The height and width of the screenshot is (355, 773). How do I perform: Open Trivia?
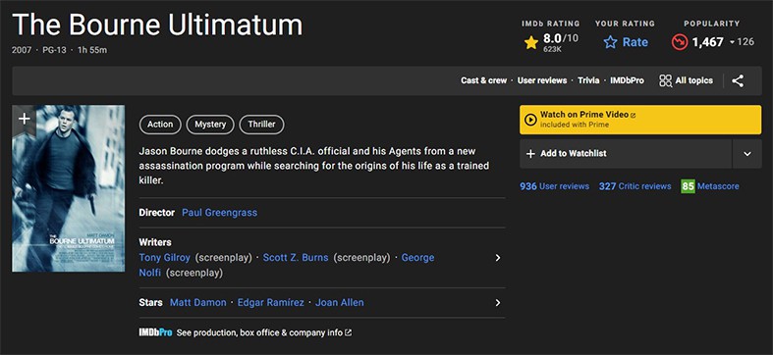point(588,80)
